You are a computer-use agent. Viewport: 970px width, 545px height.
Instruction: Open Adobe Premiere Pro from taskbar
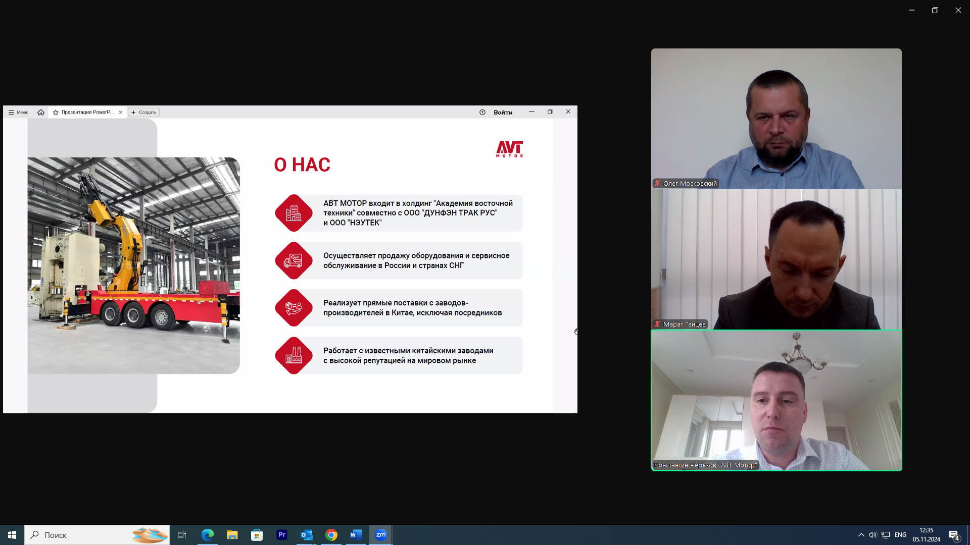(282, 535)
